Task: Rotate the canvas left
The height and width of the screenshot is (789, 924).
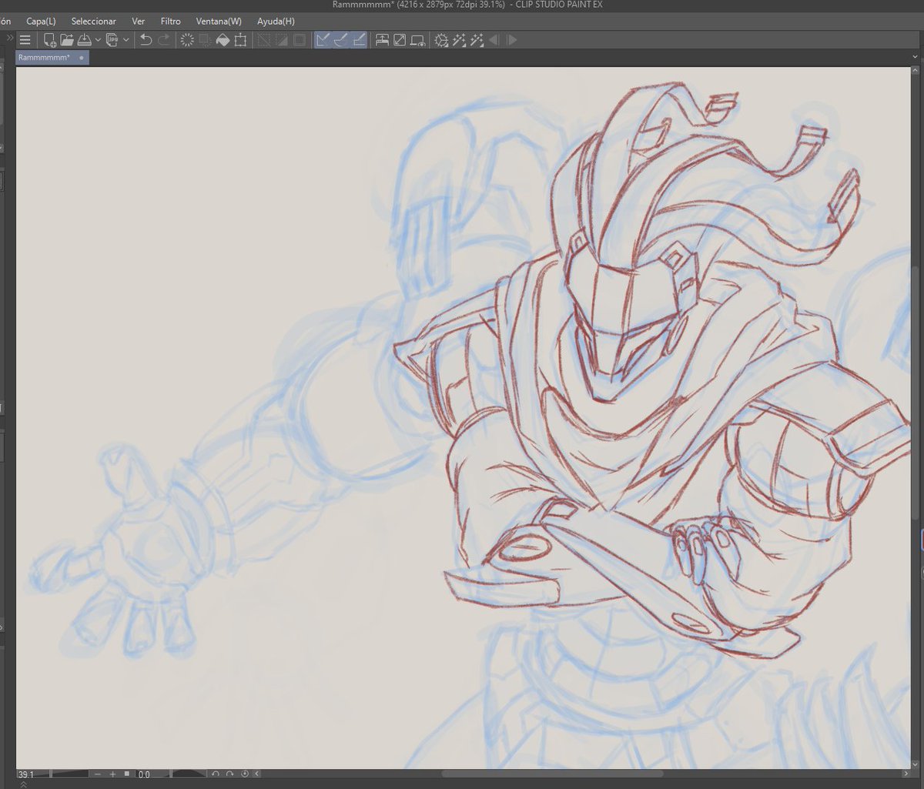Action: [216, 774]
